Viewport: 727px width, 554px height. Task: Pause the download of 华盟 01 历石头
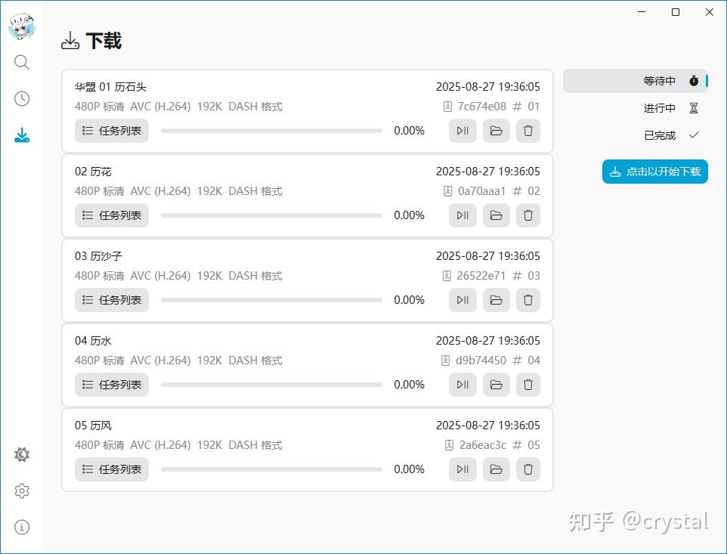pyautogui.click(x=462, y=130)
